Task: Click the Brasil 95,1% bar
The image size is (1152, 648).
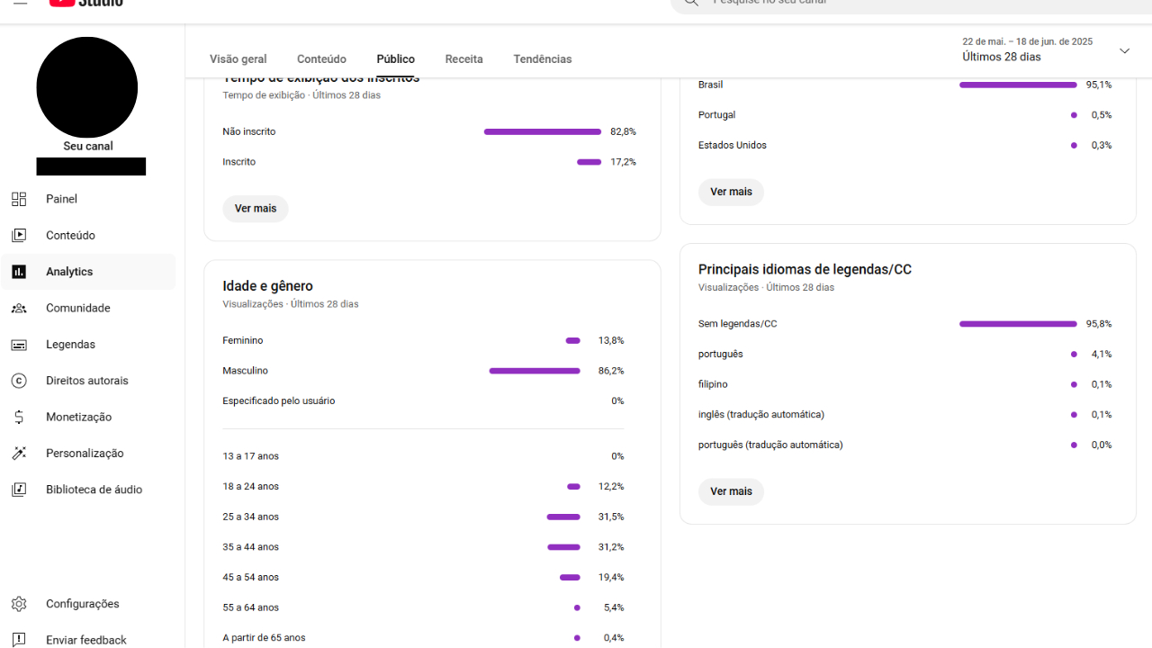Action: point(1018,85)
